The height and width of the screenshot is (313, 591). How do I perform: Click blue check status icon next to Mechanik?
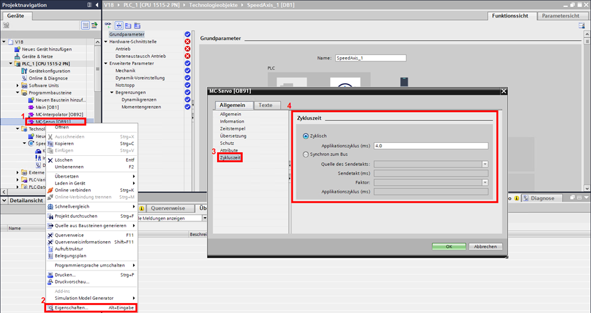(x=188, y=71)
